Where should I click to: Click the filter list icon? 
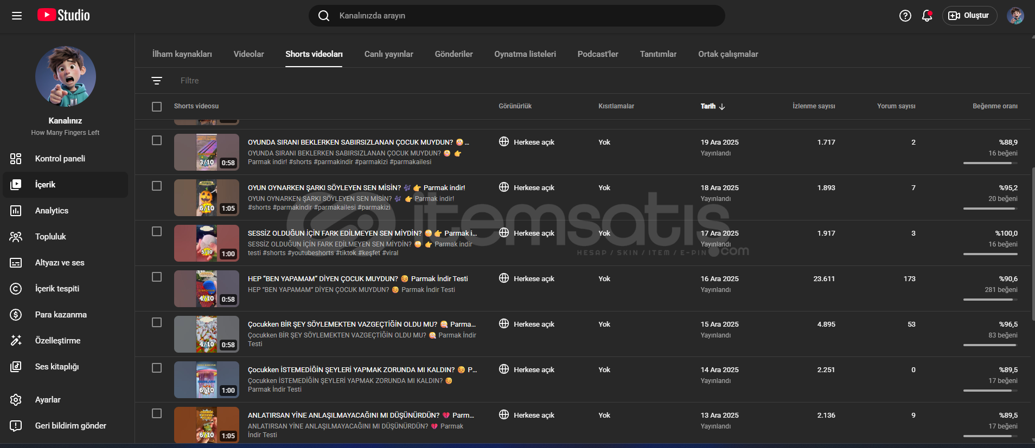click(157, 81)
